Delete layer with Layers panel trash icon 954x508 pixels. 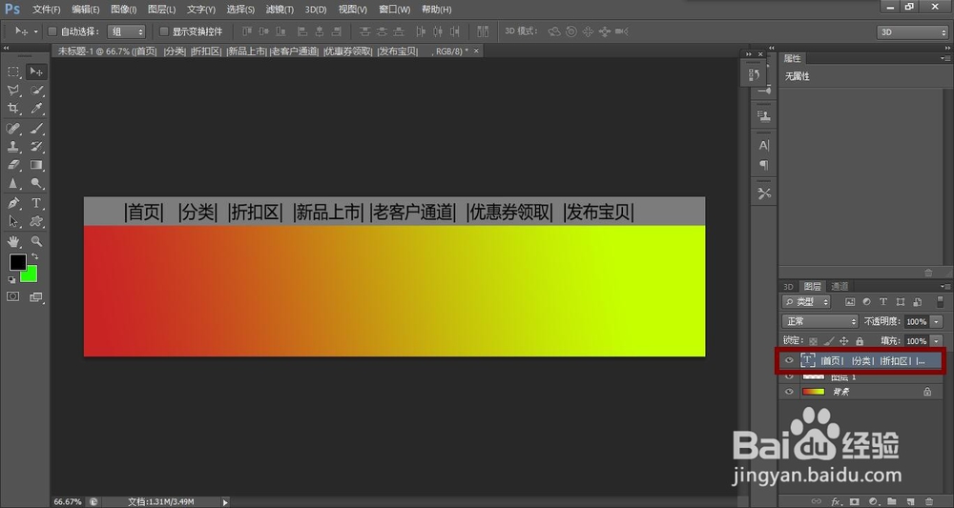pos(928,501)
